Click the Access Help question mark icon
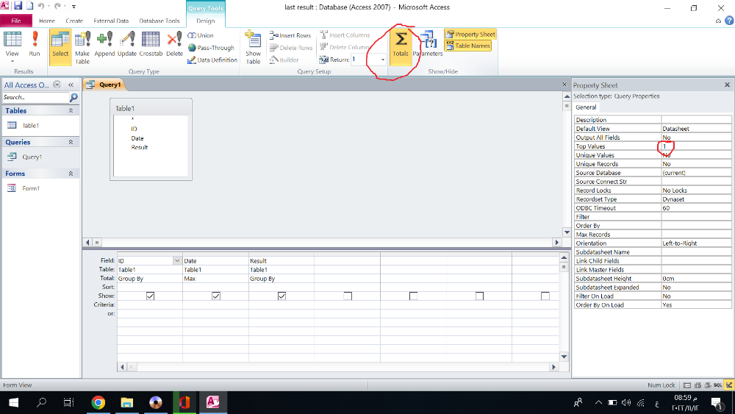The height and width of the screenshot is (414, 735). point(729,21)
